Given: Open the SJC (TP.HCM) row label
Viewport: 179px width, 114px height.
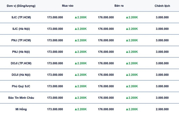Looking at the screenshot, I should [22, 17].
